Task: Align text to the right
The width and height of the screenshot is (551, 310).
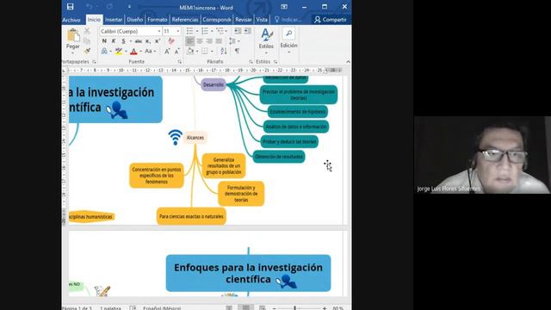Action: click(x=209, y=41)
